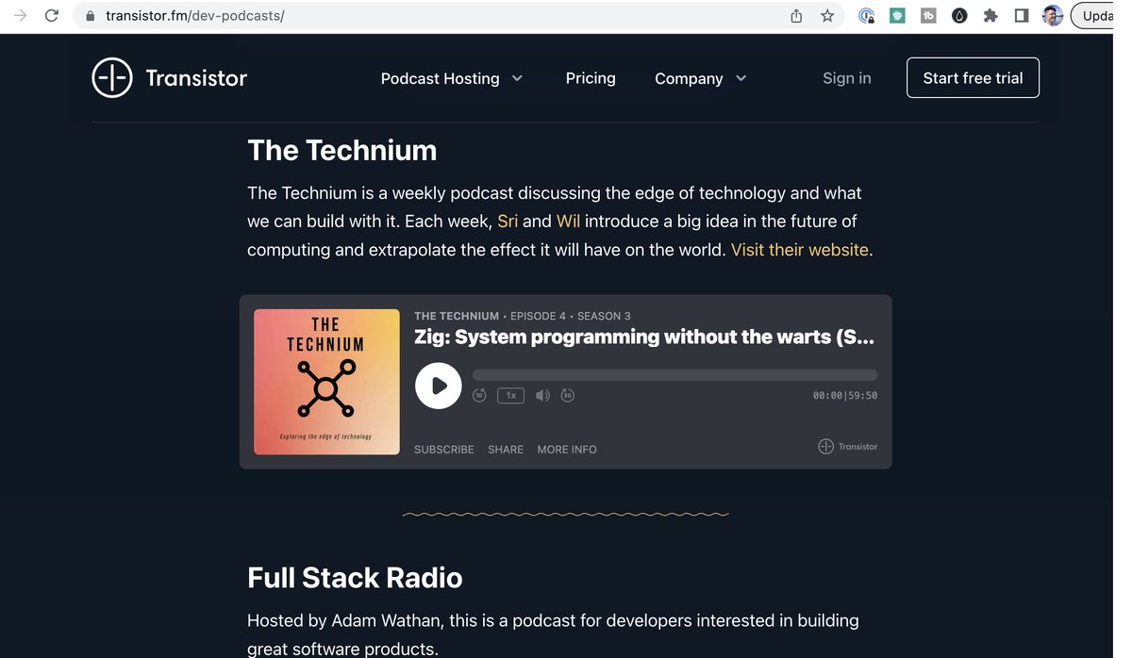Seek along the episode progress bar
The width and height of the screenshot is (1132, 658).
(x=674, y=375)
